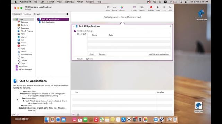This screenshot has height=124, width=222.
Task: Switch to the Actions tab
Action: point(17,14)
